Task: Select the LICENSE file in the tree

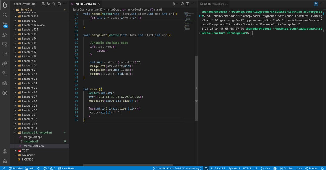Action: 27,159
